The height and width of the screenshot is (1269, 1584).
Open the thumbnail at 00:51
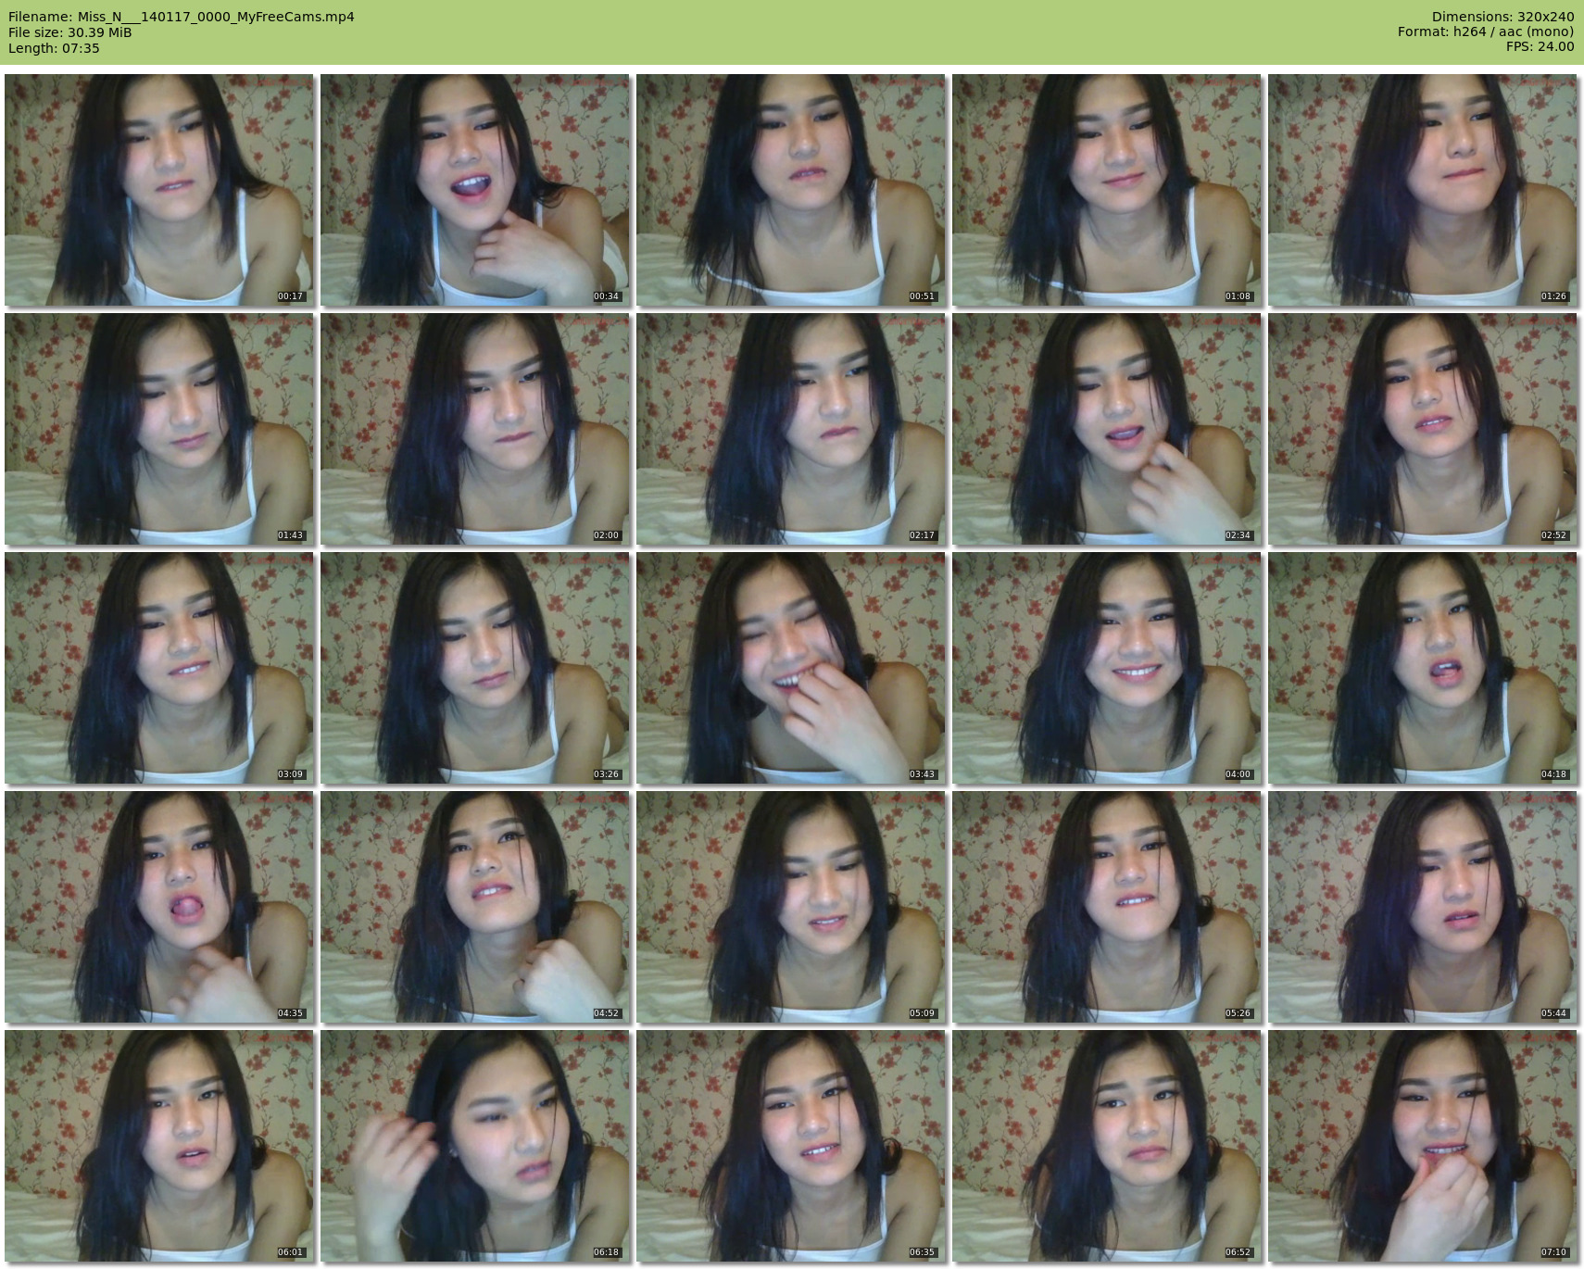pos(790,190)
